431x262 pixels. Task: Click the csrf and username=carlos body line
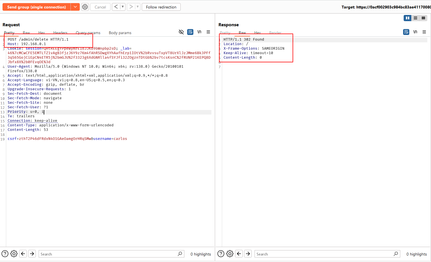coord(67,139)
